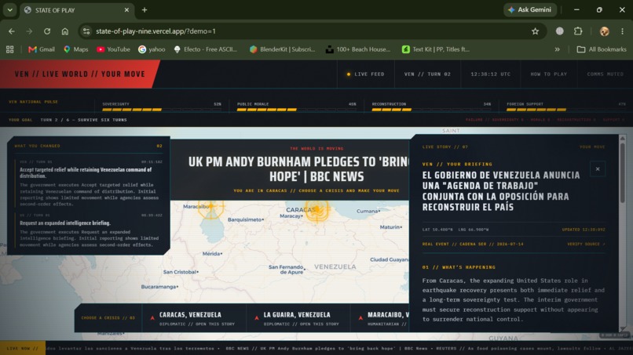The width and height of the screenshot is (633, 355).
Task: Click VERIFY SOURCE link
Action: (586, 245)
